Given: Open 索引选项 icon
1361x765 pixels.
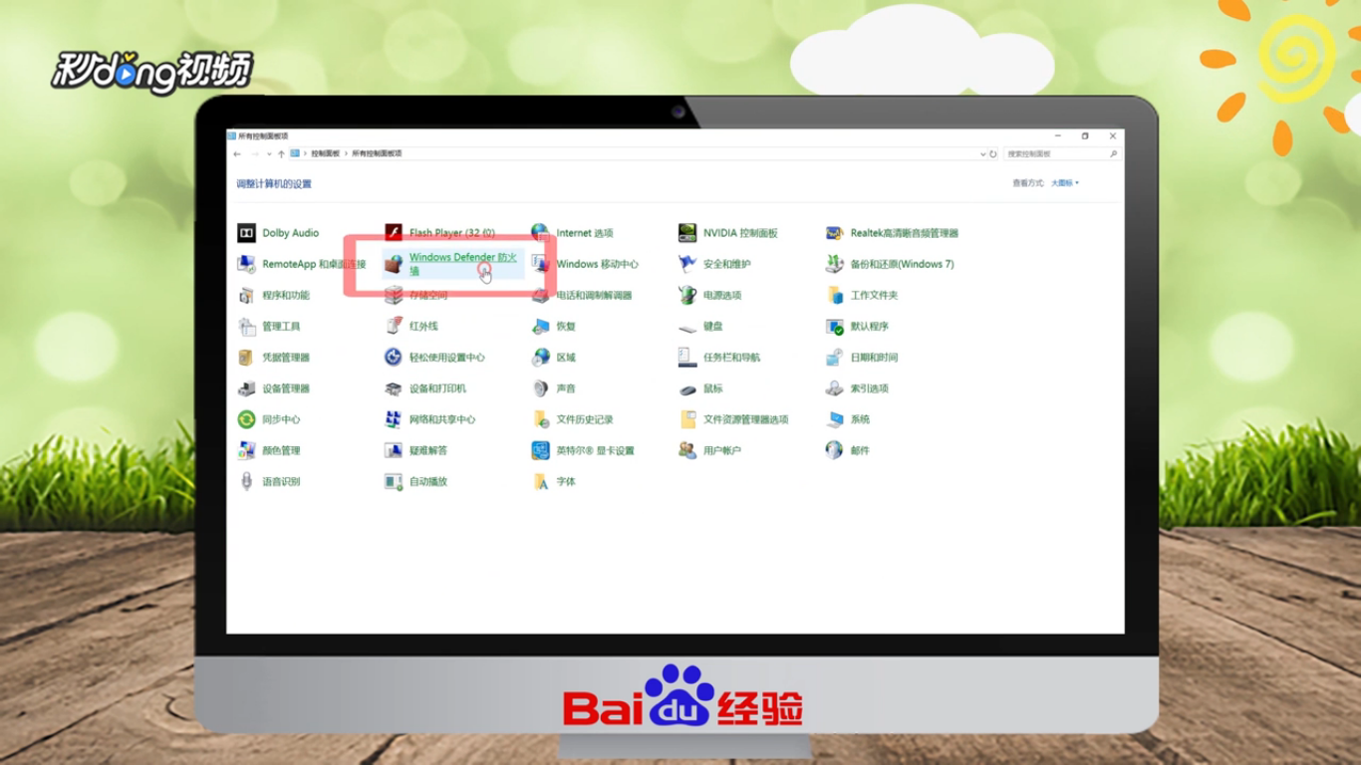Looking at the screenshot, I should point(835,388).
